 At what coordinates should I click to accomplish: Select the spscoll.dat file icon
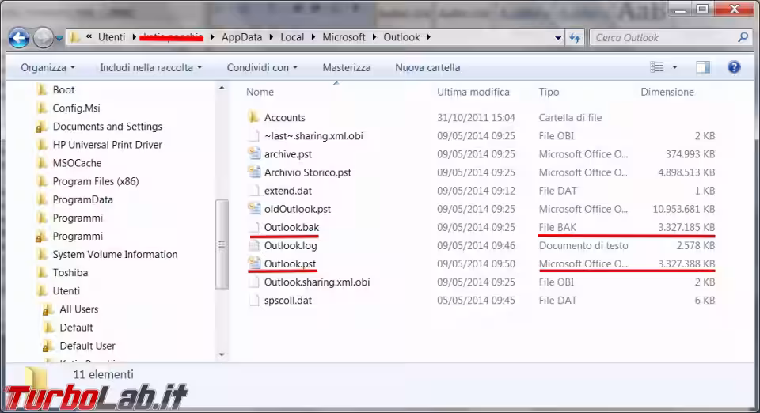click(254, 300)
